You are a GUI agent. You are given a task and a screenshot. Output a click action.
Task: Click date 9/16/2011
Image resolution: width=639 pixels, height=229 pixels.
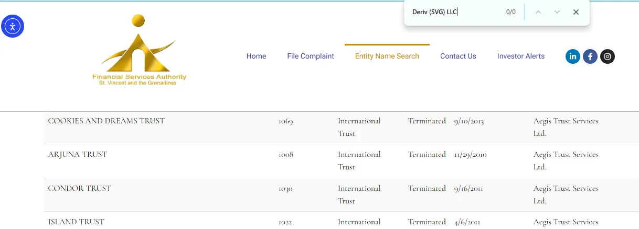tap(468, 189)
